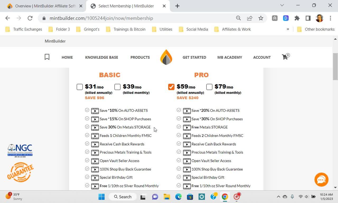Click the SAVE $240 text
The width and height of the screenshot is (338, 203).
pyautogui.click(x=187, y=98)
